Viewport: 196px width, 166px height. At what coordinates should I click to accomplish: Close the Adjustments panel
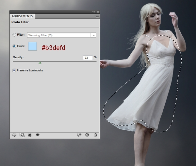pyautogui.click(x=97, y=11)
